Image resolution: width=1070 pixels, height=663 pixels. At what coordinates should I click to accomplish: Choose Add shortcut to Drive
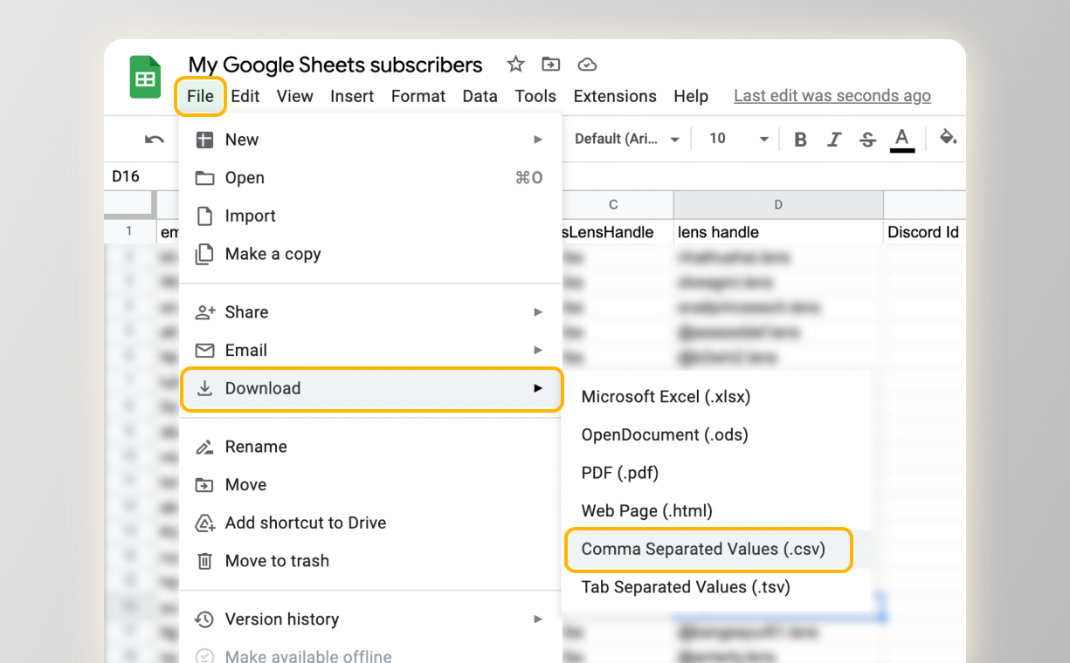coord(370,523)
